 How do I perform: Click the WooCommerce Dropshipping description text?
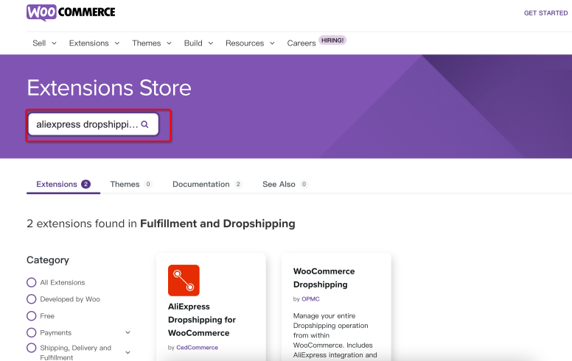[335, 335]
